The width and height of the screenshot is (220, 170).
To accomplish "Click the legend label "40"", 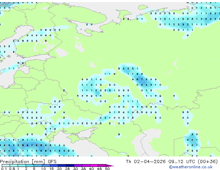I will coord(92,169).
